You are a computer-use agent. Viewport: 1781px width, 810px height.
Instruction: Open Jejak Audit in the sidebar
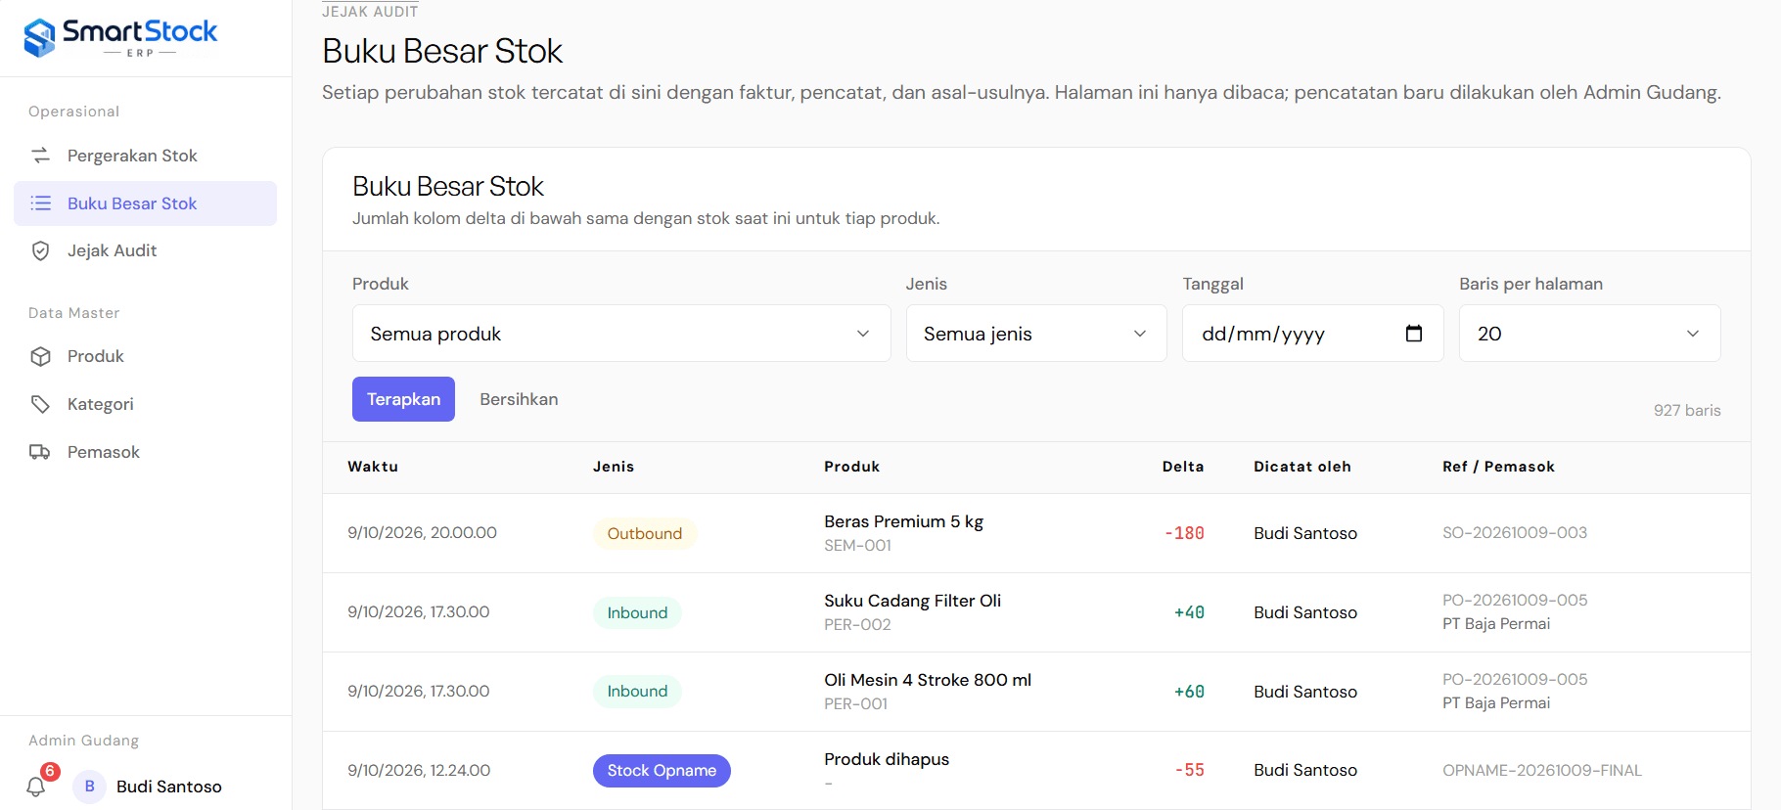(x=145, y=250)
